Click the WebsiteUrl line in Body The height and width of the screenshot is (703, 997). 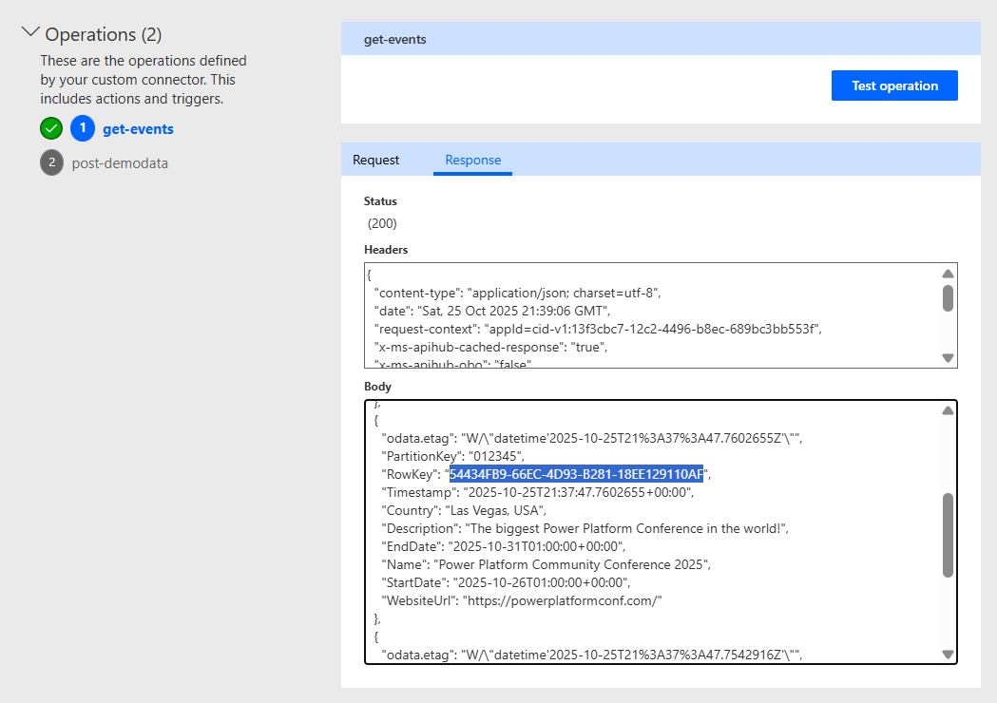pos(521,600)
